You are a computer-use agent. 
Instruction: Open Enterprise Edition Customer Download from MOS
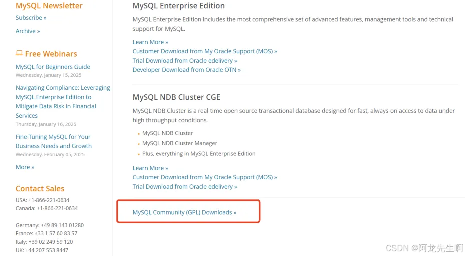point(204,51)
